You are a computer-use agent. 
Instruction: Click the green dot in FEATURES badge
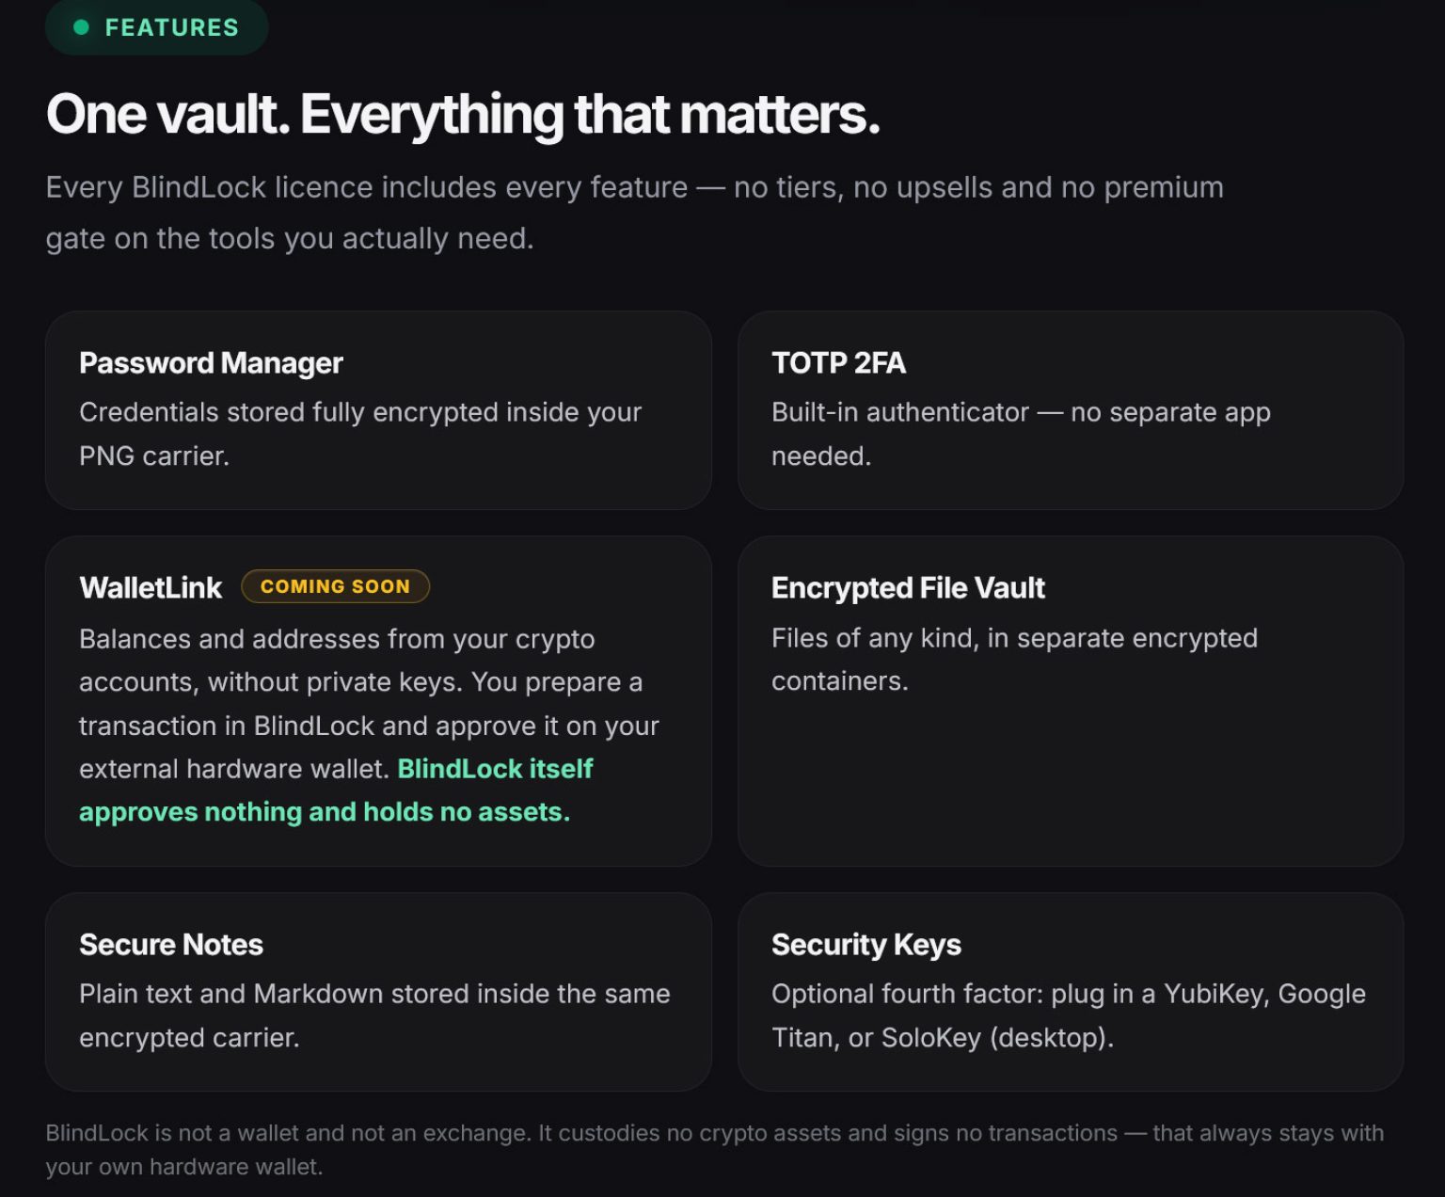point(81,27)
